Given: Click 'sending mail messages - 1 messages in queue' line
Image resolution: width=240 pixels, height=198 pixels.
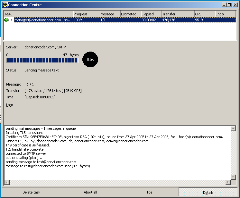Looking at the screenshot, I should [41, 128].
